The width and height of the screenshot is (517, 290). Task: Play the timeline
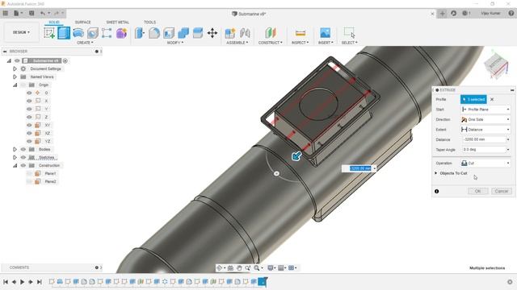[x=22, y=282]
